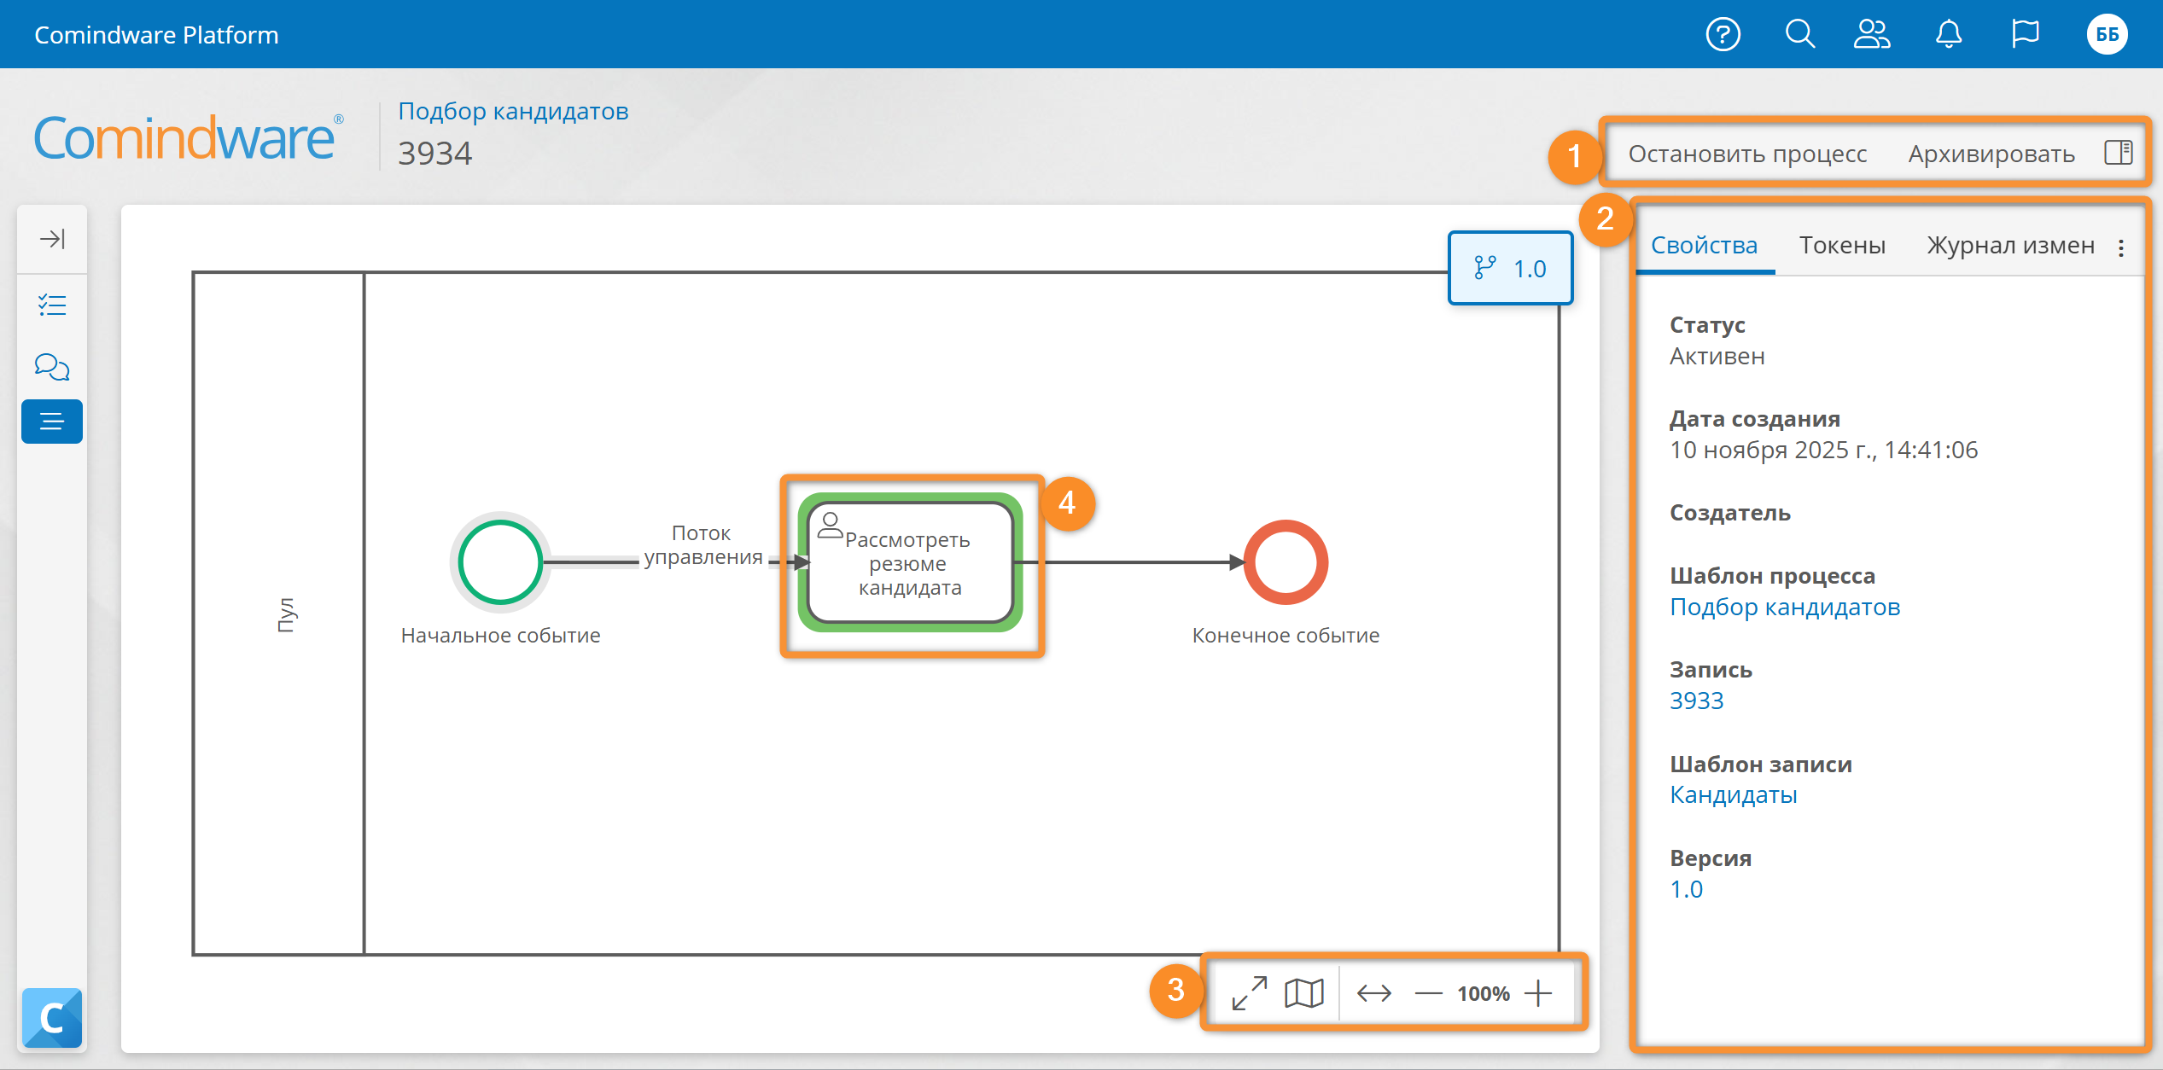Select the green start event circle
The width and height of the screenshot is (2163, 1070).
coord(500,562)
